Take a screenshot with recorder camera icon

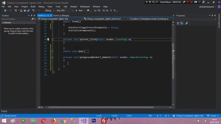[x=196, y=2]
